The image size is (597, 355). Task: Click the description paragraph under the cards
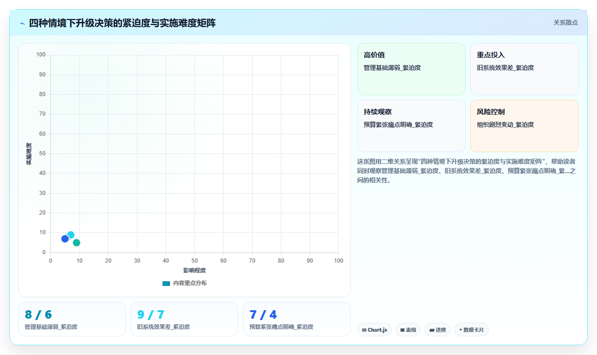tap(466, 171)
